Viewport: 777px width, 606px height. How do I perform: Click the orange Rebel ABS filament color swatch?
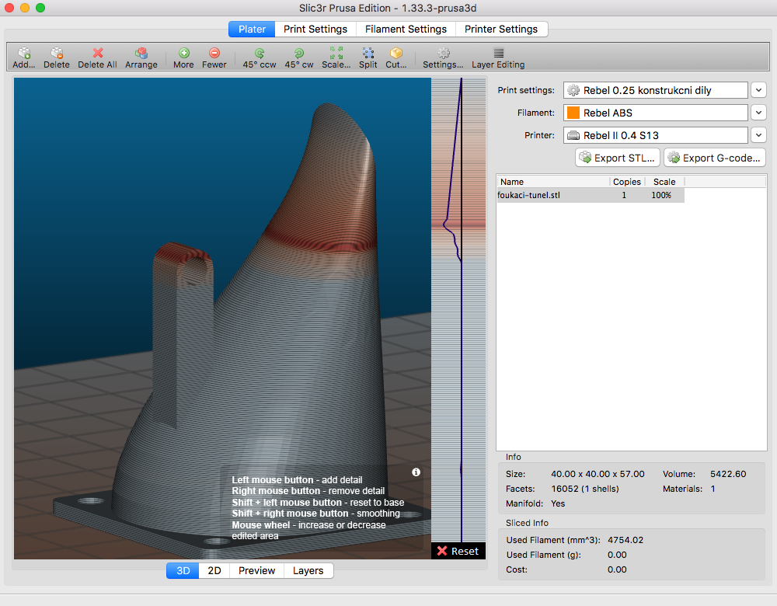click(x=573, y=113)
